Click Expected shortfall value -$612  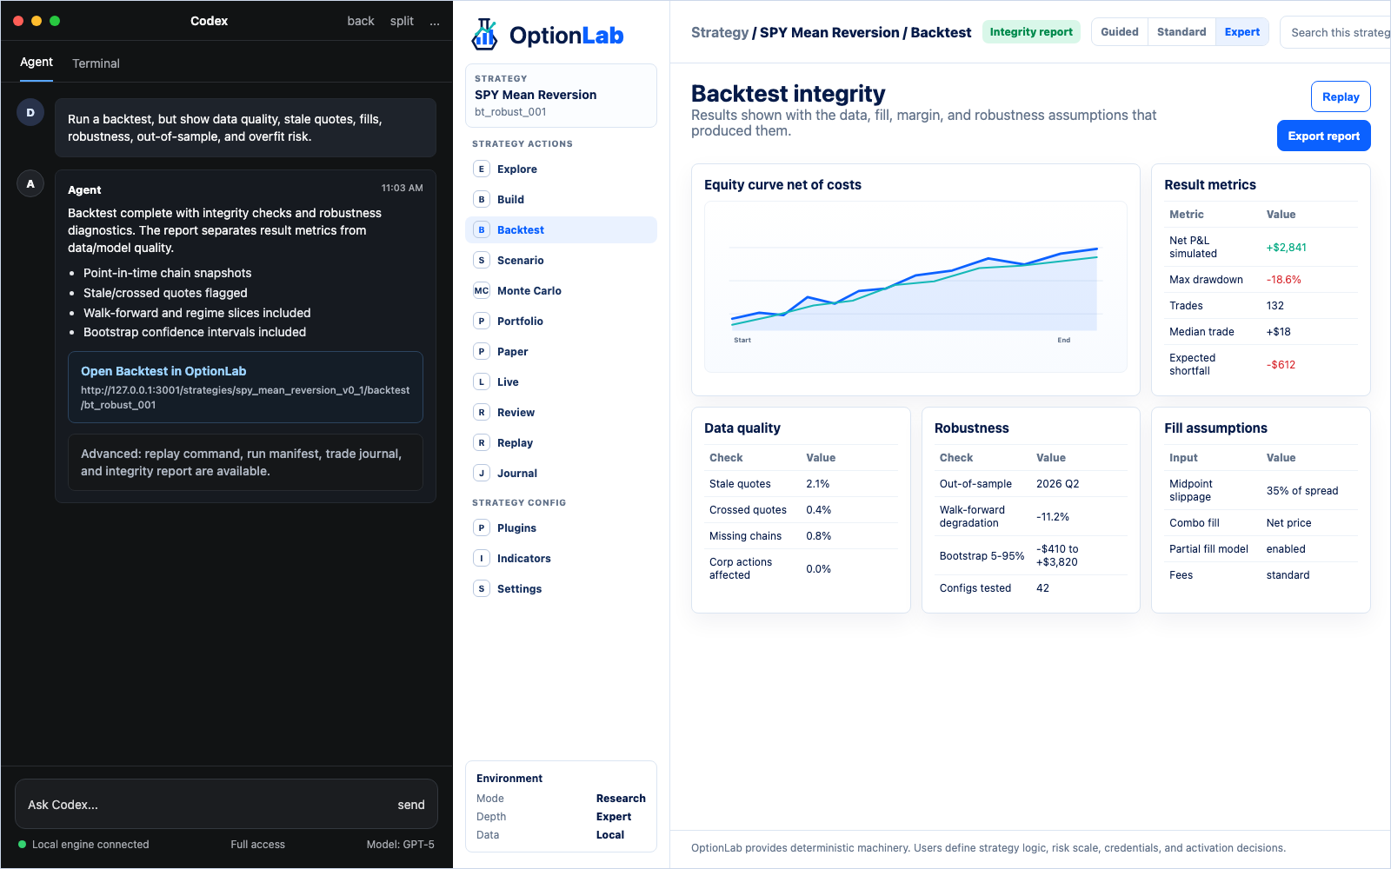point(1281,365)
